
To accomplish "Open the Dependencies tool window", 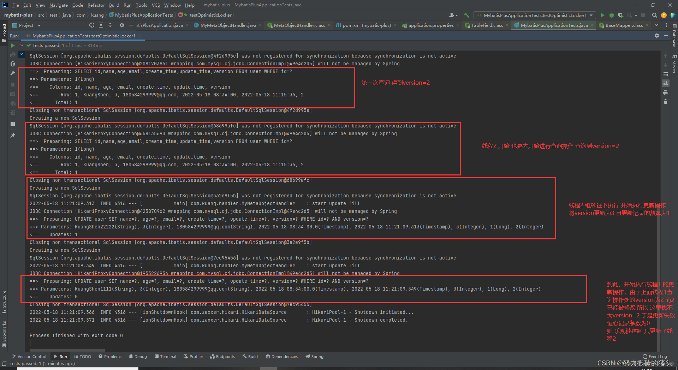I will 282,357.
